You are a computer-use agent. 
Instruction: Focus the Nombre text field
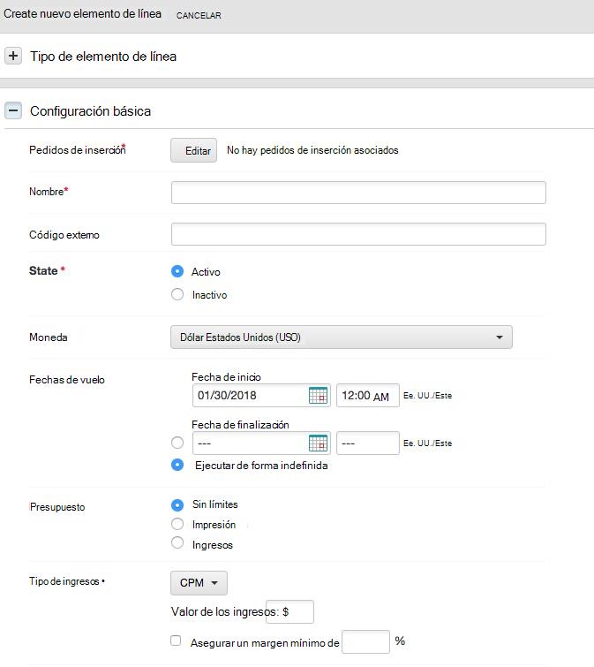pyautogui.click(x=358, y=193)
